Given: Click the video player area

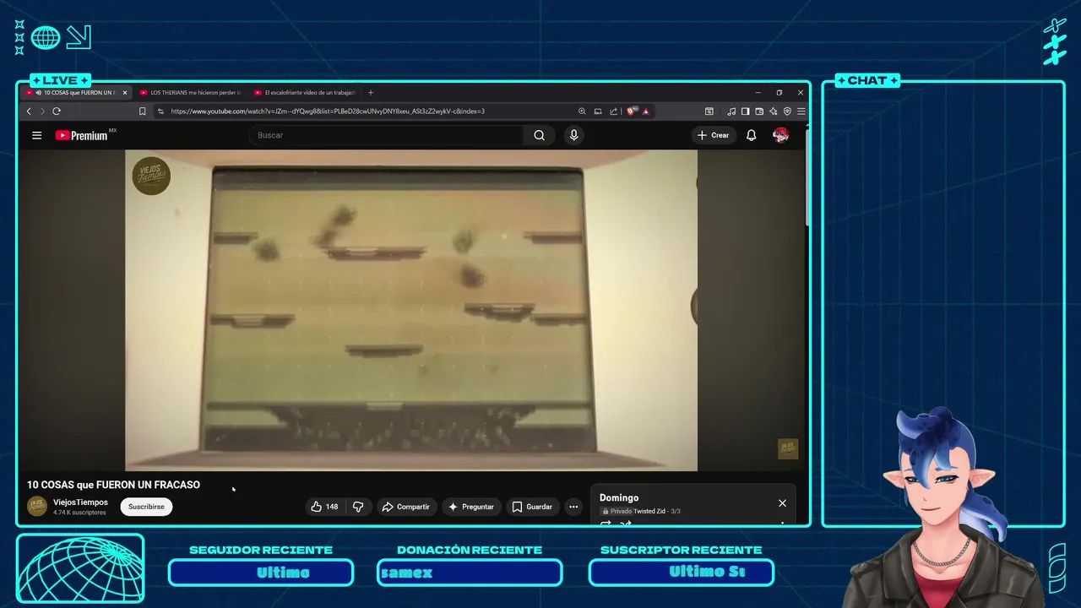Looking at the screenshot, I should point(411,310).
